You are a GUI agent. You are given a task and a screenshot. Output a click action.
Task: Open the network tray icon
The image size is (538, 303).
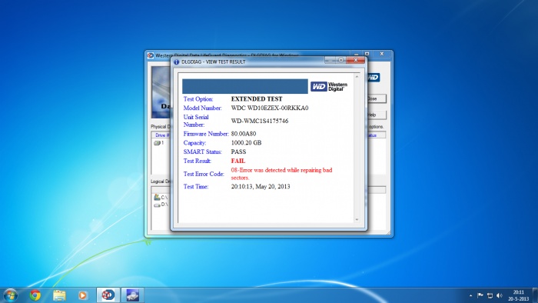coord(490,295)
